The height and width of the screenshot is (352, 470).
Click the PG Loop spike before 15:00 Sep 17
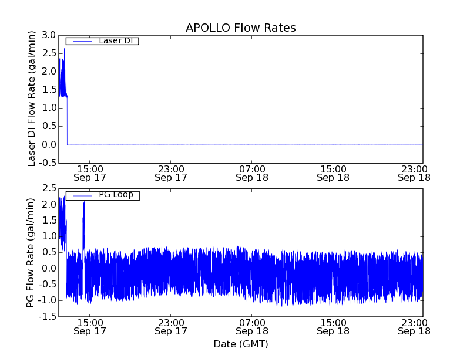point(83,225)
